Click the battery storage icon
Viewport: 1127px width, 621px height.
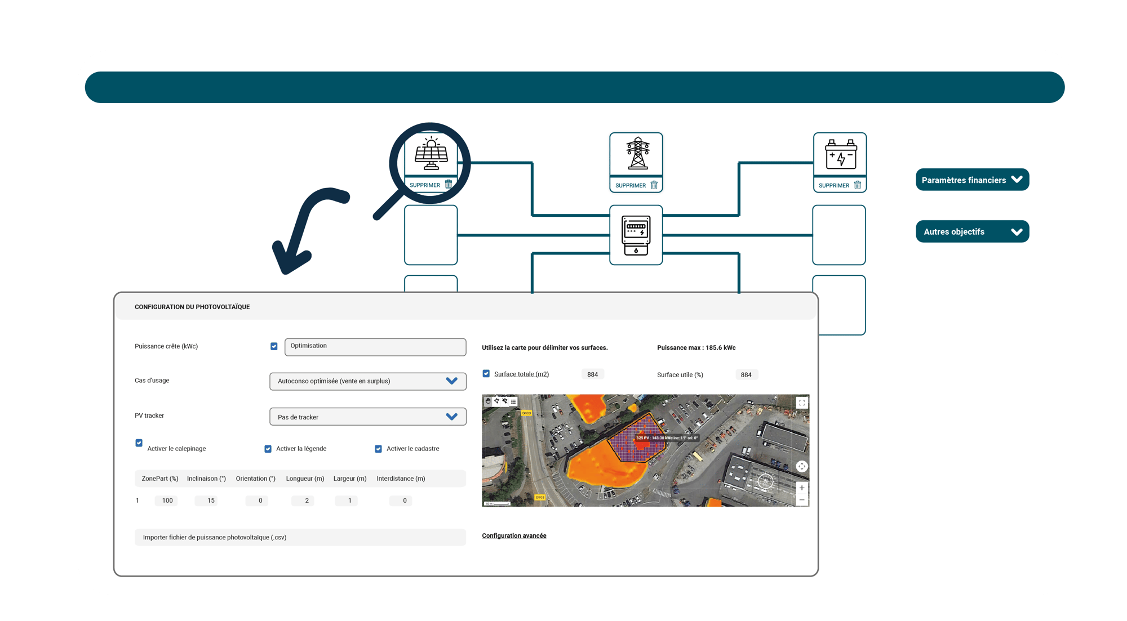(841, 154)
